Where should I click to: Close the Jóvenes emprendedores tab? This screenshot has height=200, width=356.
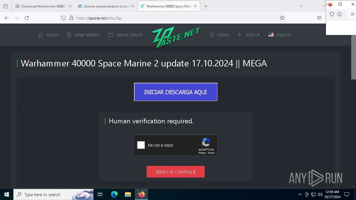click(133, 6)
